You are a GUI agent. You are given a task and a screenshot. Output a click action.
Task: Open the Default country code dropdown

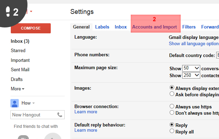tap(218, 55)
